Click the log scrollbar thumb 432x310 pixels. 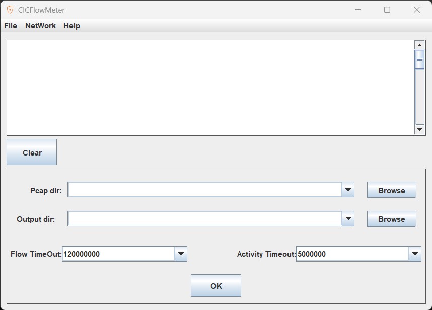click(419, 59)
